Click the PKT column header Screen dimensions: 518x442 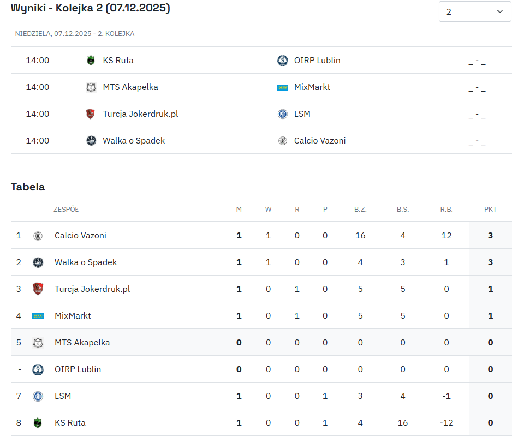(x=490, y=210)
